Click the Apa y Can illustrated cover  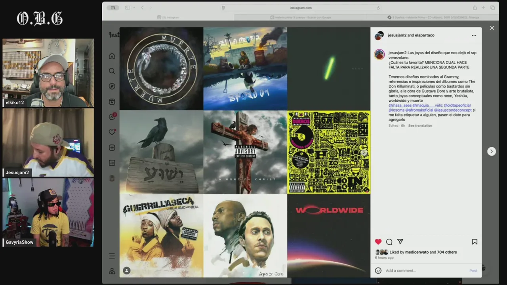(x=245, y=236)
